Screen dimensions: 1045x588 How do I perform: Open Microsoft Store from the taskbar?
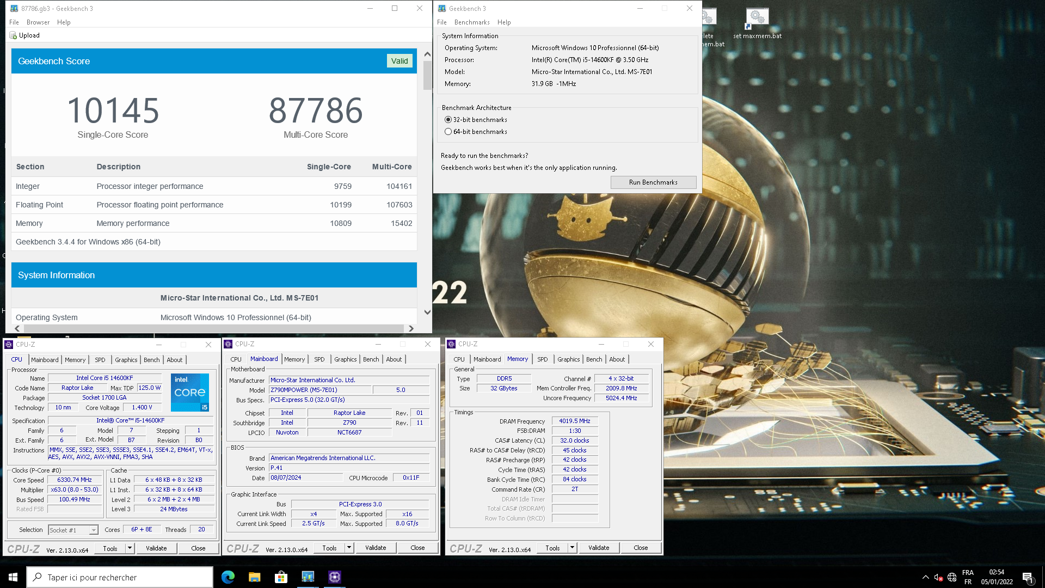point(281,577)
